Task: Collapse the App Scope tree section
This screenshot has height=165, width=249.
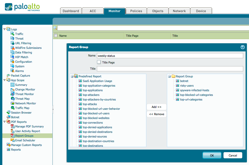Action: tap(4, 80)
